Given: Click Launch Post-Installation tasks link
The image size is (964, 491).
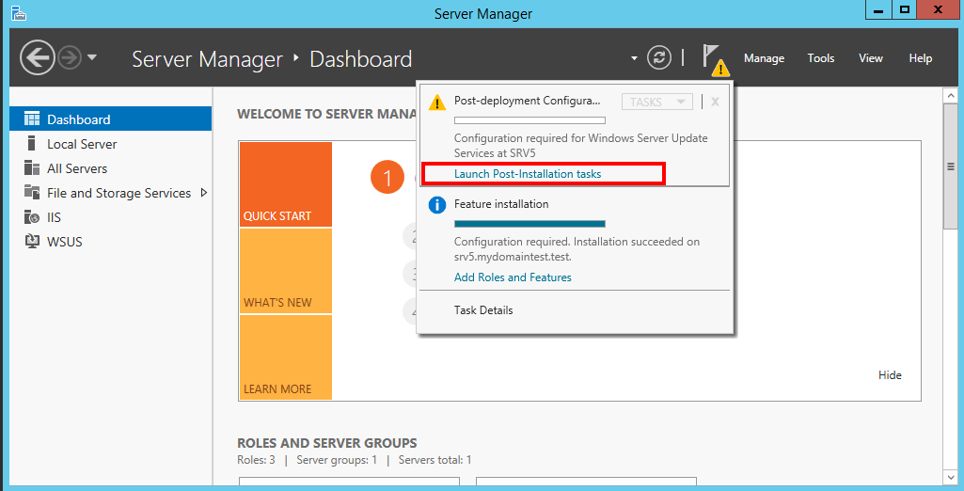Looking at the screenshot, I should [528, 174].
